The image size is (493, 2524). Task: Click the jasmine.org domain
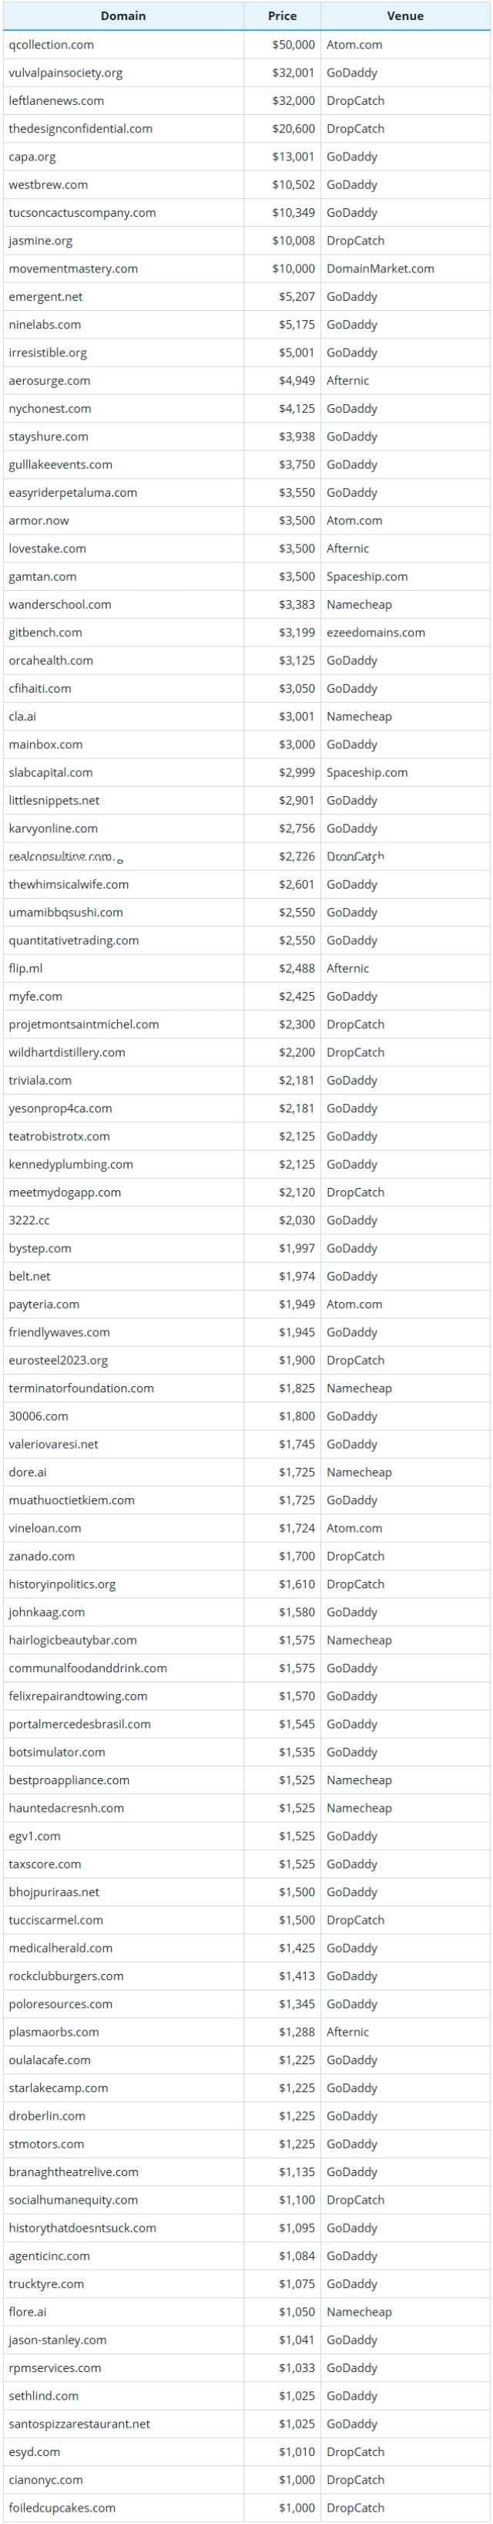pos(40,241)
